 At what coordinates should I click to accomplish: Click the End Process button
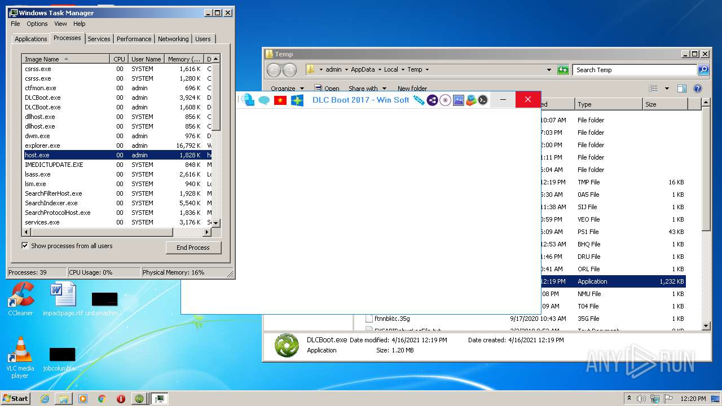click(x=193, y=248)
